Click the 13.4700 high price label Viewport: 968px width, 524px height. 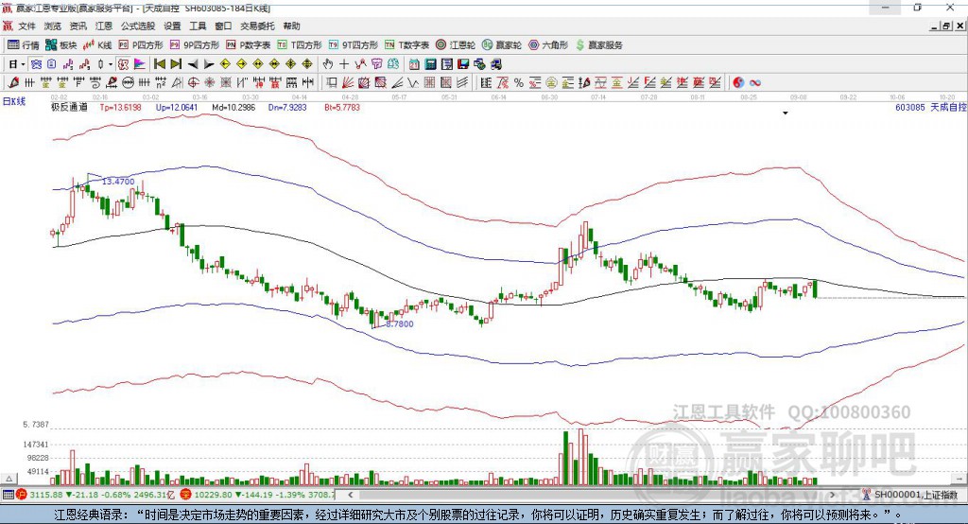(x=118, y=182)
